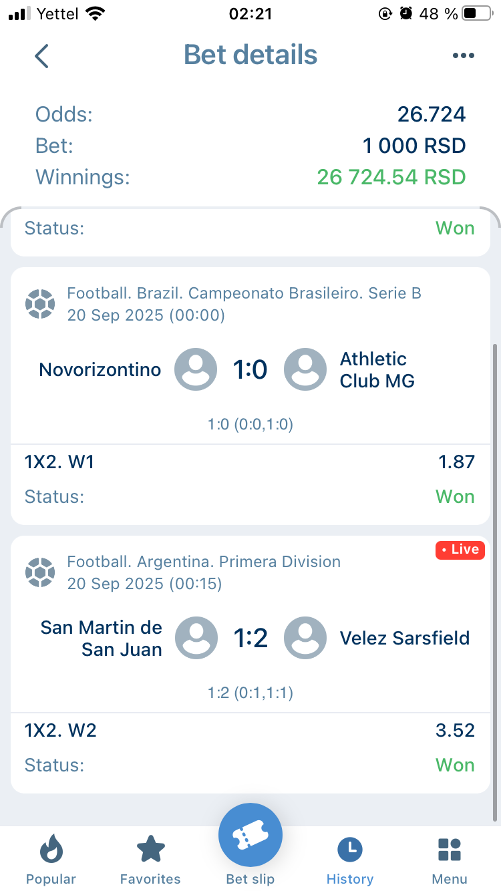Tap Football Brazil Campeonato Brasileiro Serie B link
This screenshot has height=891, width=501.
coord(244,293)
